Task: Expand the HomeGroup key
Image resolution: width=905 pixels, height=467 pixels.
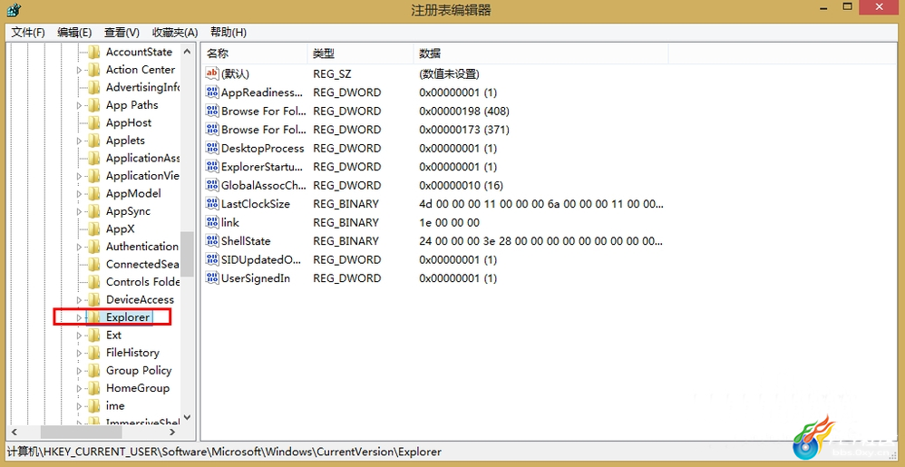Action: tap(80, 388)
